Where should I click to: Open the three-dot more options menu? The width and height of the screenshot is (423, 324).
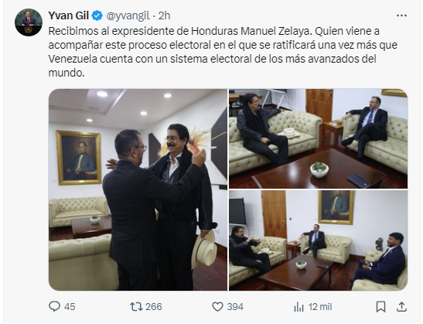[401, 15]
